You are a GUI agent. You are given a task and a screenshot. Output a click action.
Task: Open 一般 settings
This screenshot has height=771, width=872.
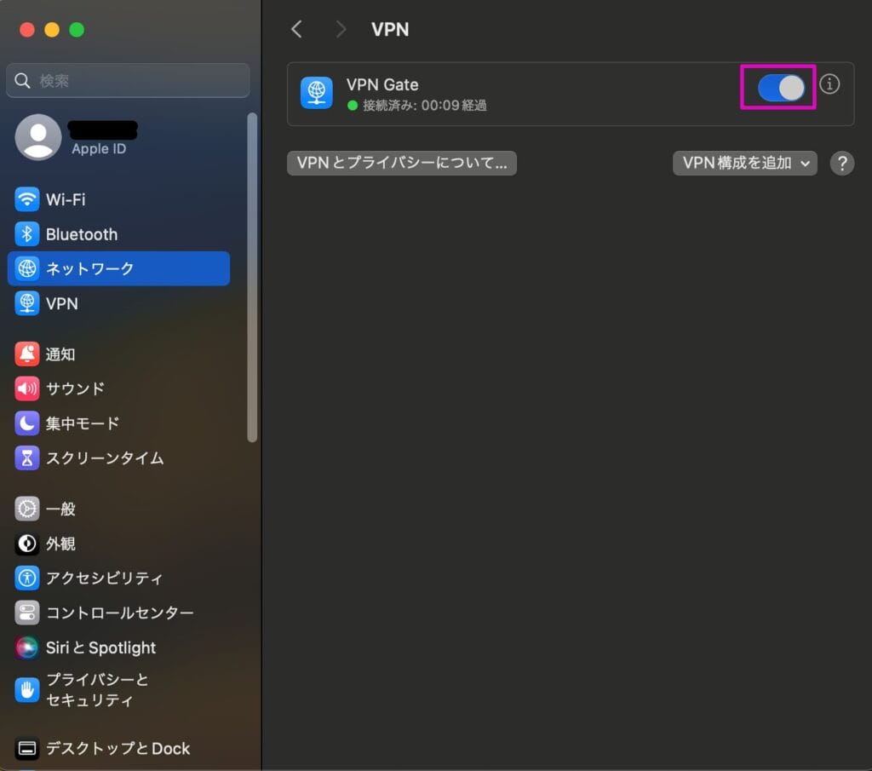(x=118, y=509)
